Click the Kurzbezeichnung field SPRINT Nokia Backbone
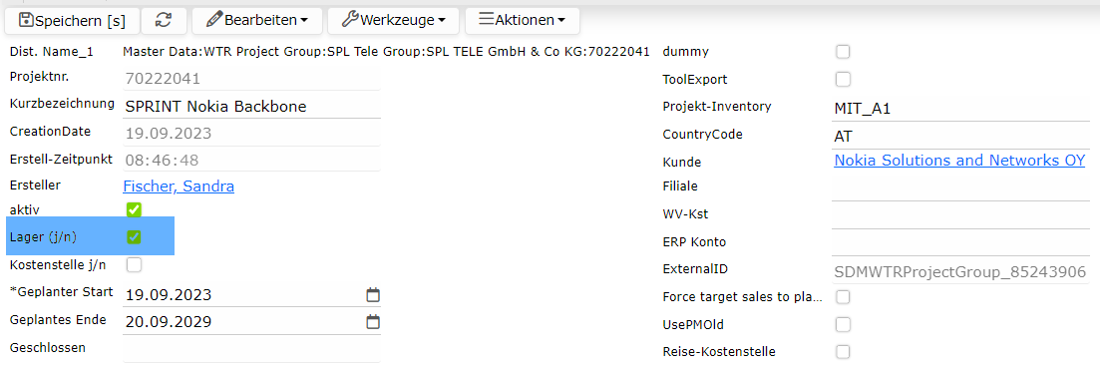Viewport: 1100px width, 368px height. pyautogui.click(x=252, y=107)
